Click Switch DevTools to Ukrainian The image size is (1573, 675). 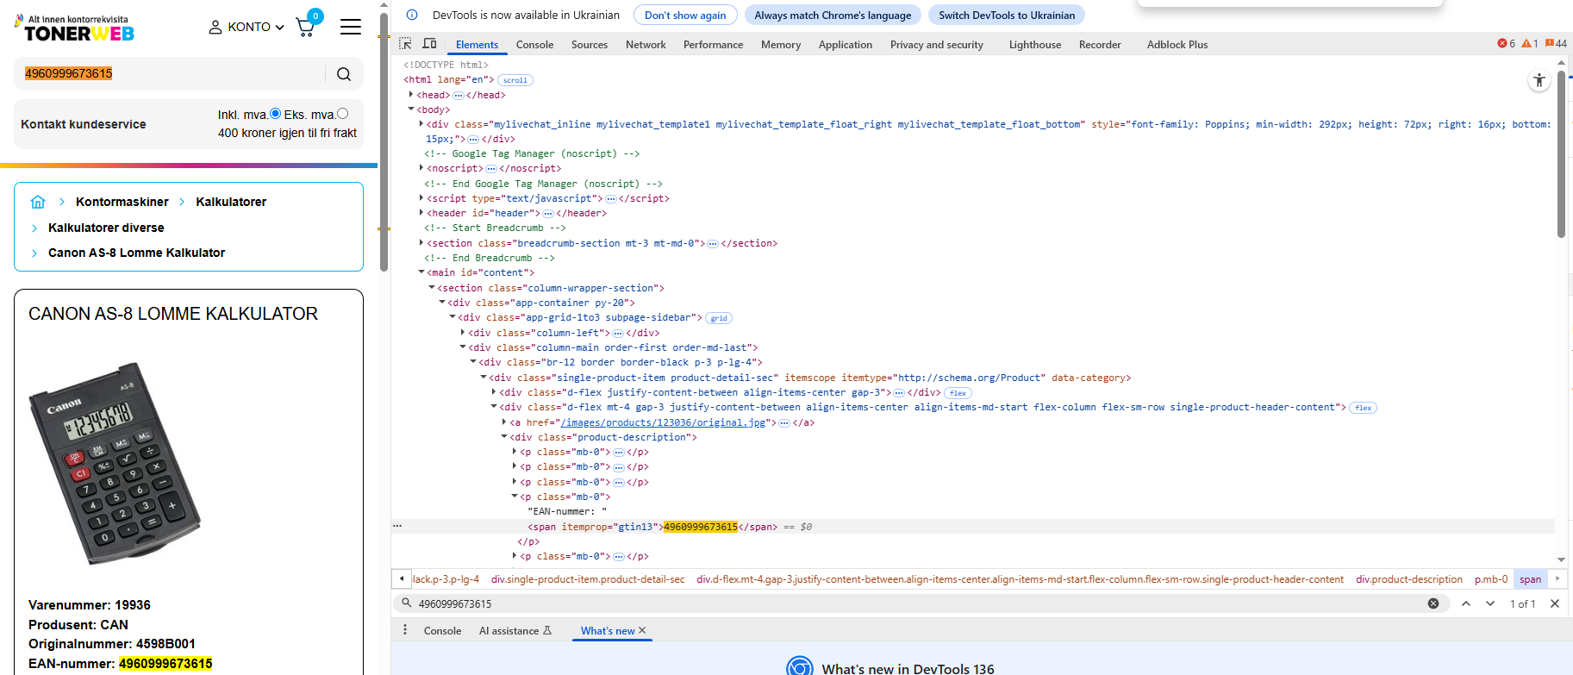pos(1007,15)
